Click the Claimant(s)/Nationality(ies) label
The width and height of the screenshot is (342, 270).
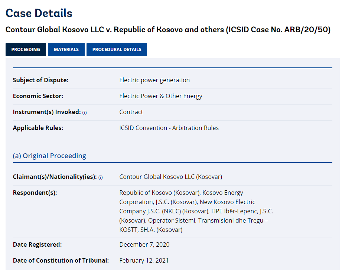pyautogui.click(x=55, y=177)
